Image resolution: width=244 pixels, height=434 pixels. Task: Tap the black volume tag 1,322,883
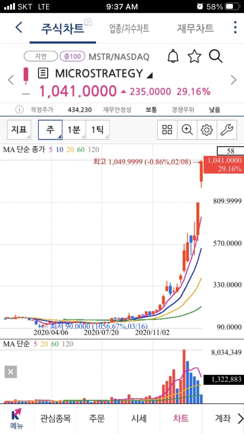[224, 380]
